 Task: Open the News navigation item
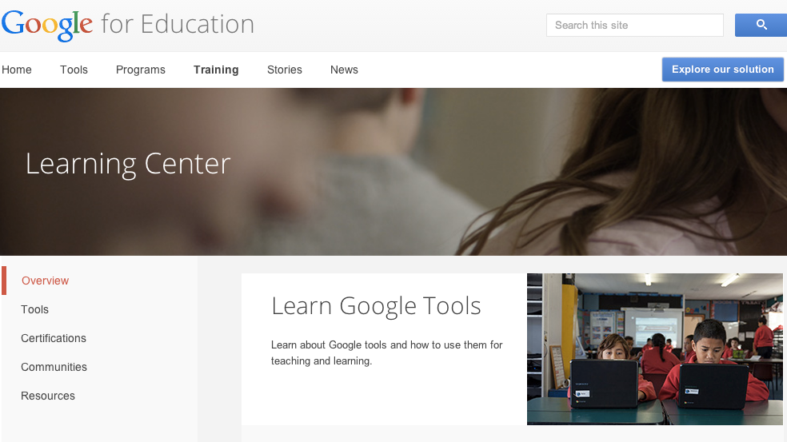click(x=344, y=70)
